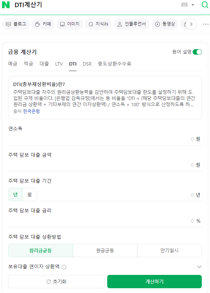Image resolution: width=210 pixels, height=293 pixels.
Task: Expand keyboard input options dropdown arrow
Action: 193,5
